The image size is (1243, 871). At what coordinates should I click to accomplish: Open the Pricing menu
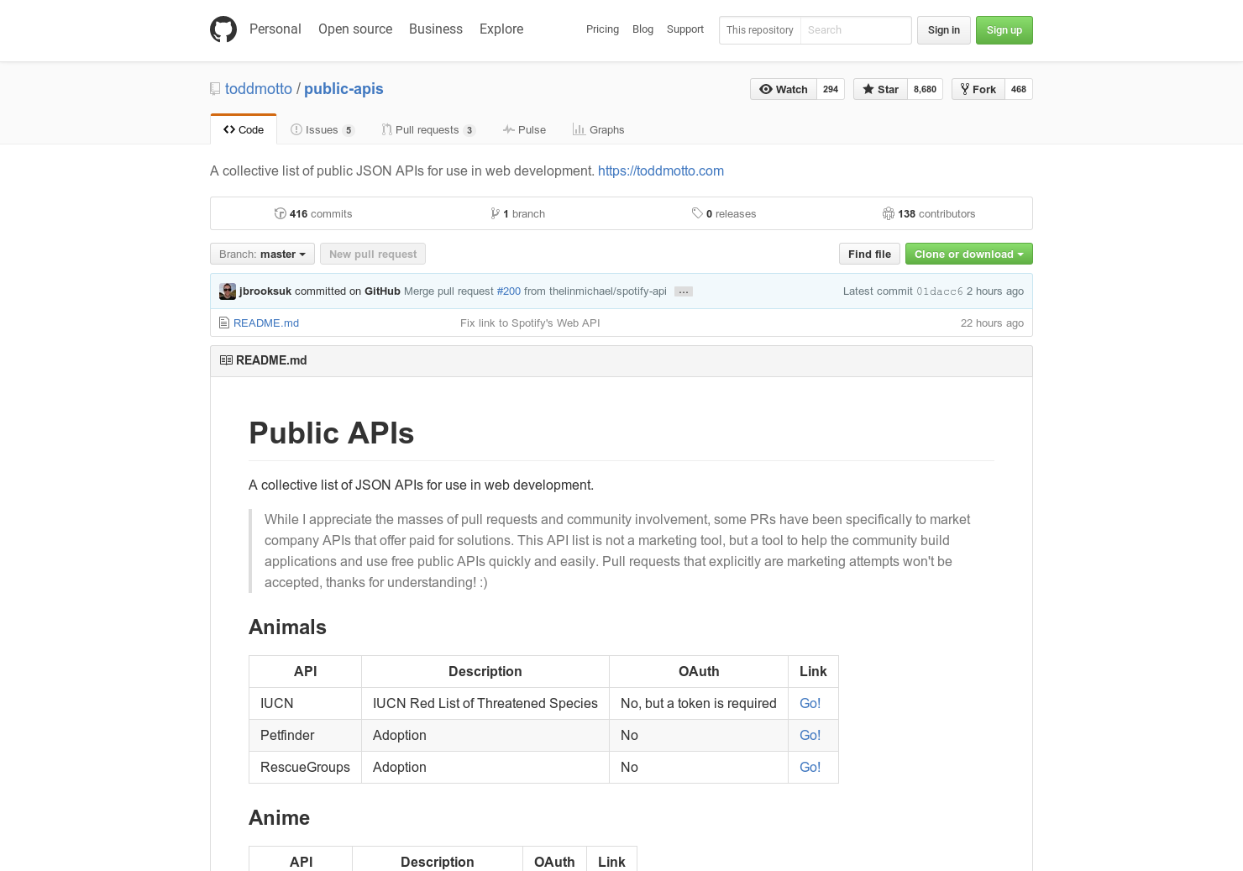coord(602,29)
